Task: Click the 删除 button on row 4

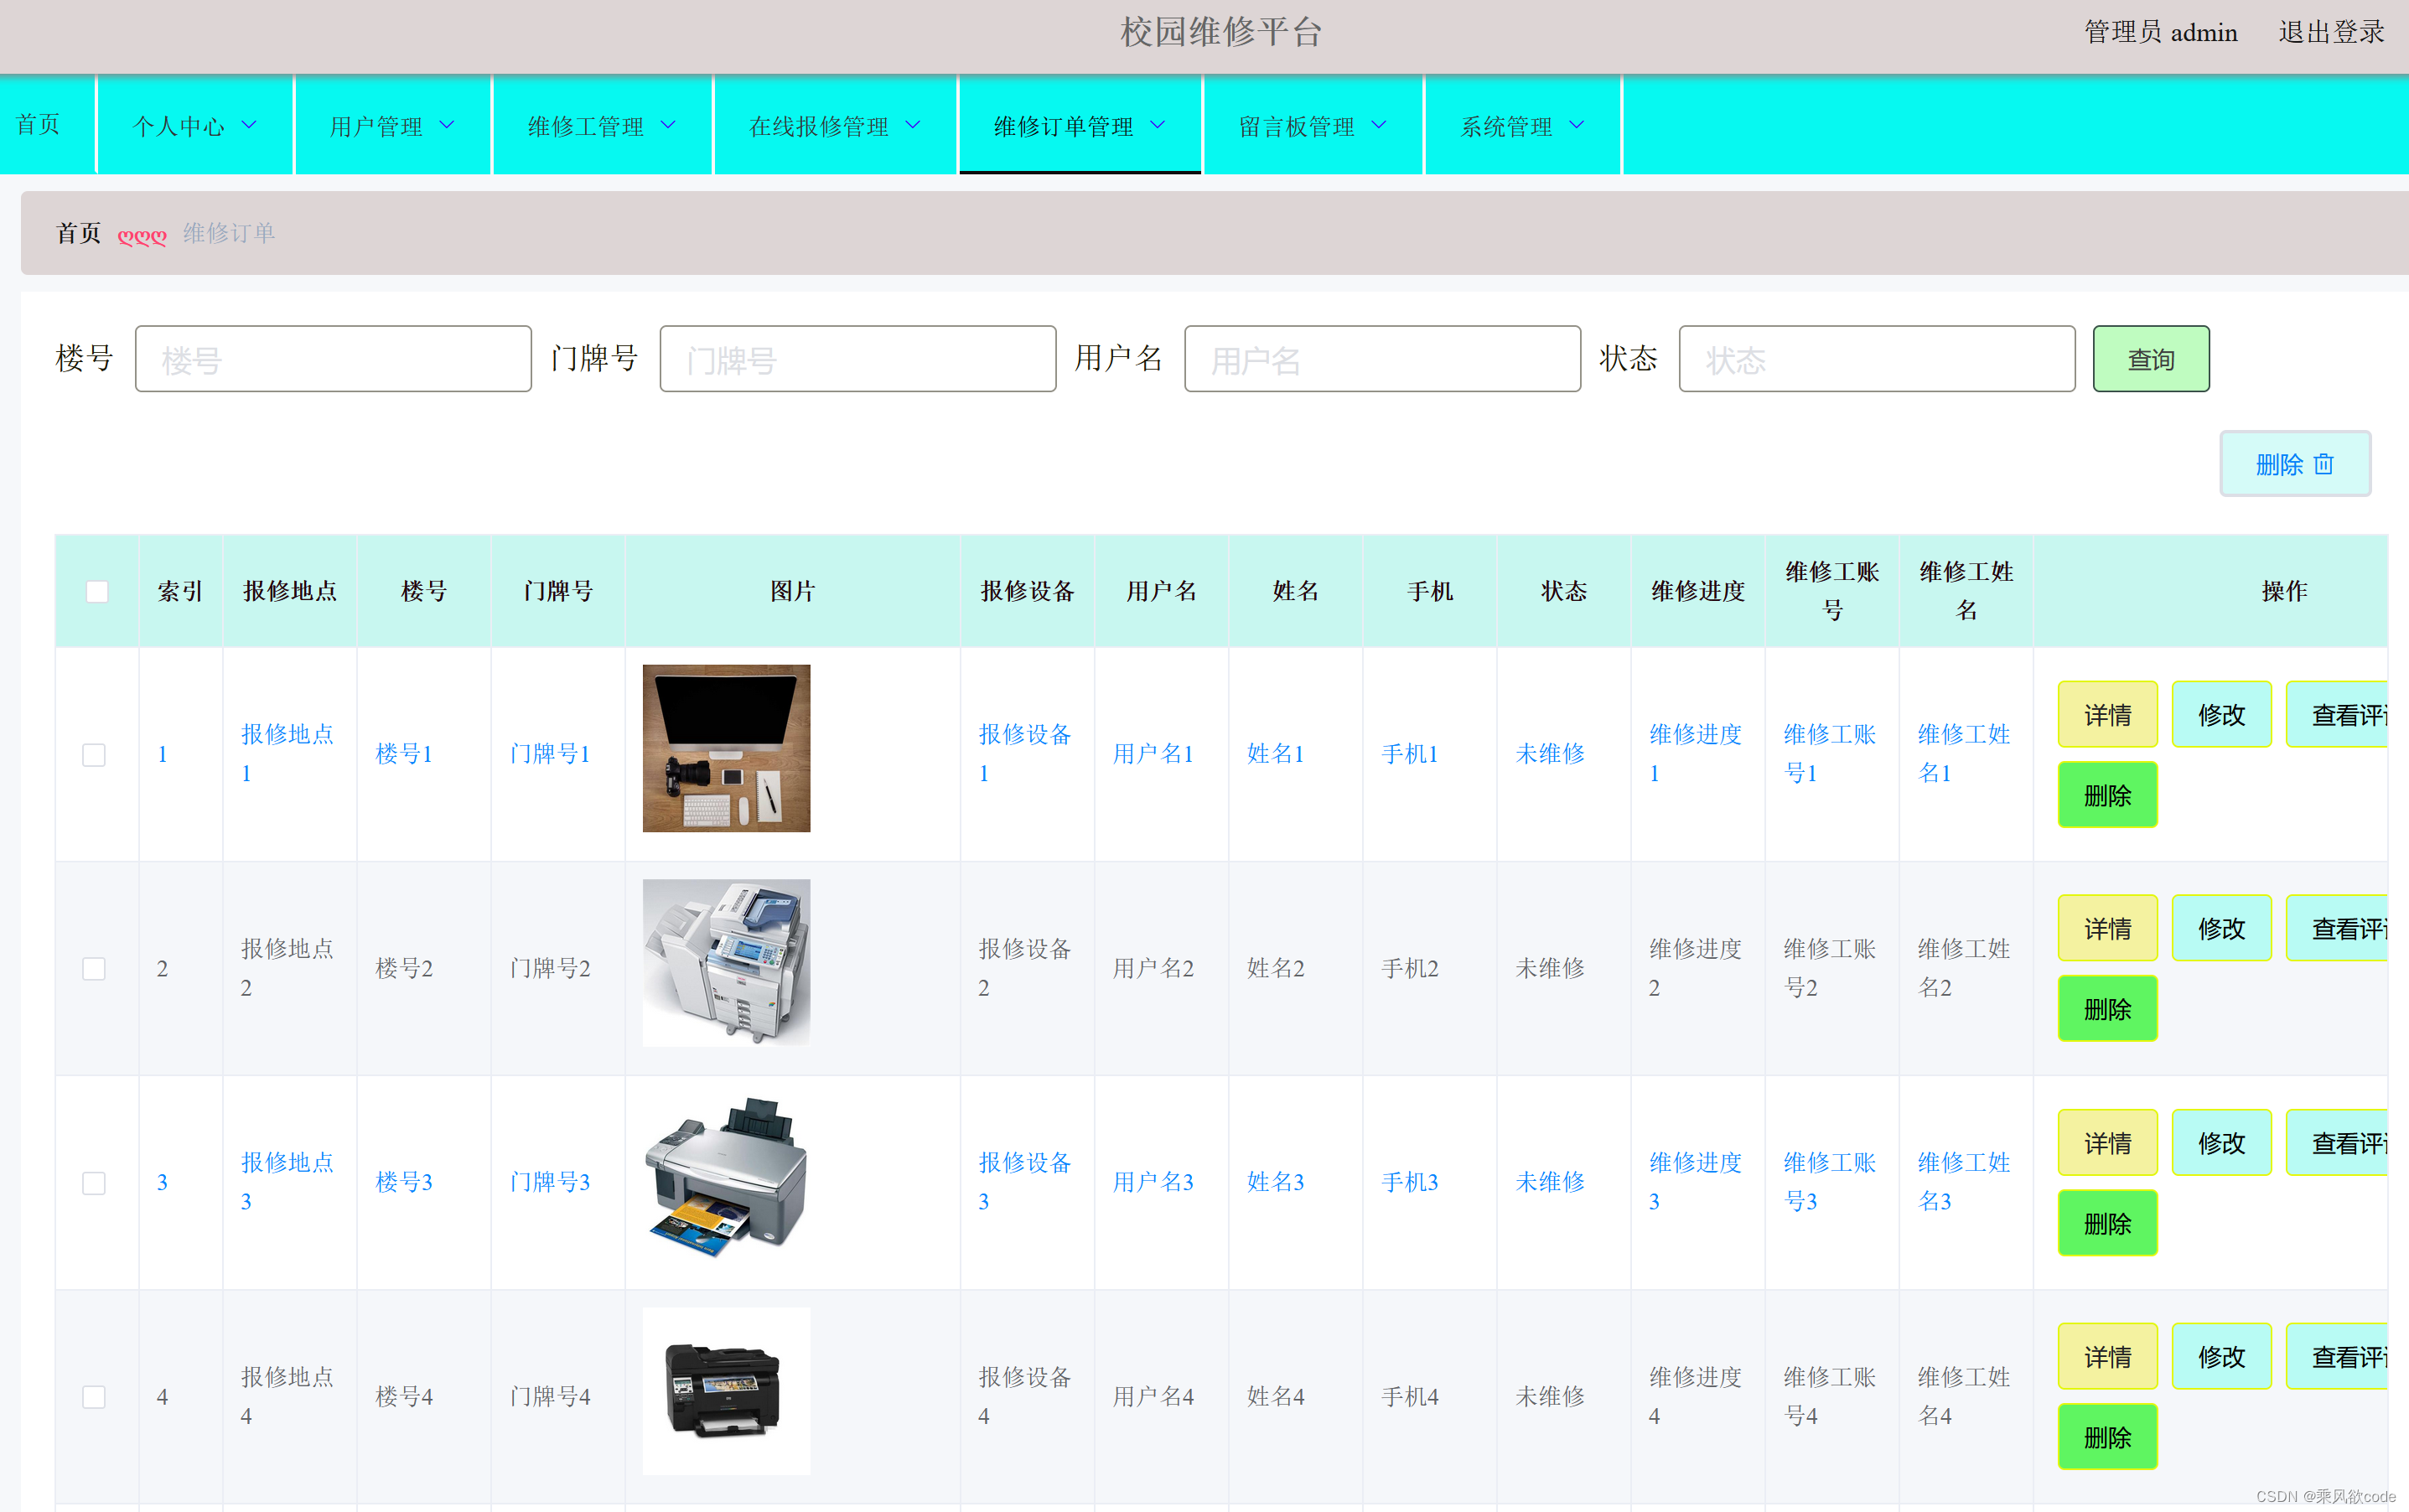Action: (2107, 1437)
